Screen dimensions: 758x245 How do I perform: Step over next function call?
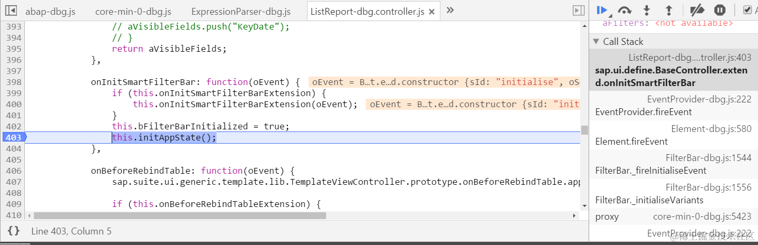tap(625, 10)
